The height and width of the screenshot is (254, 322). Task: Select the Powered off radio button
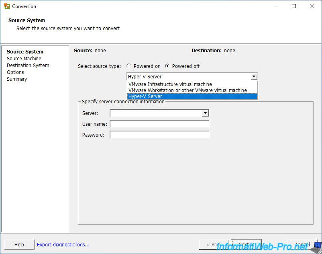(x=167, y=66)
